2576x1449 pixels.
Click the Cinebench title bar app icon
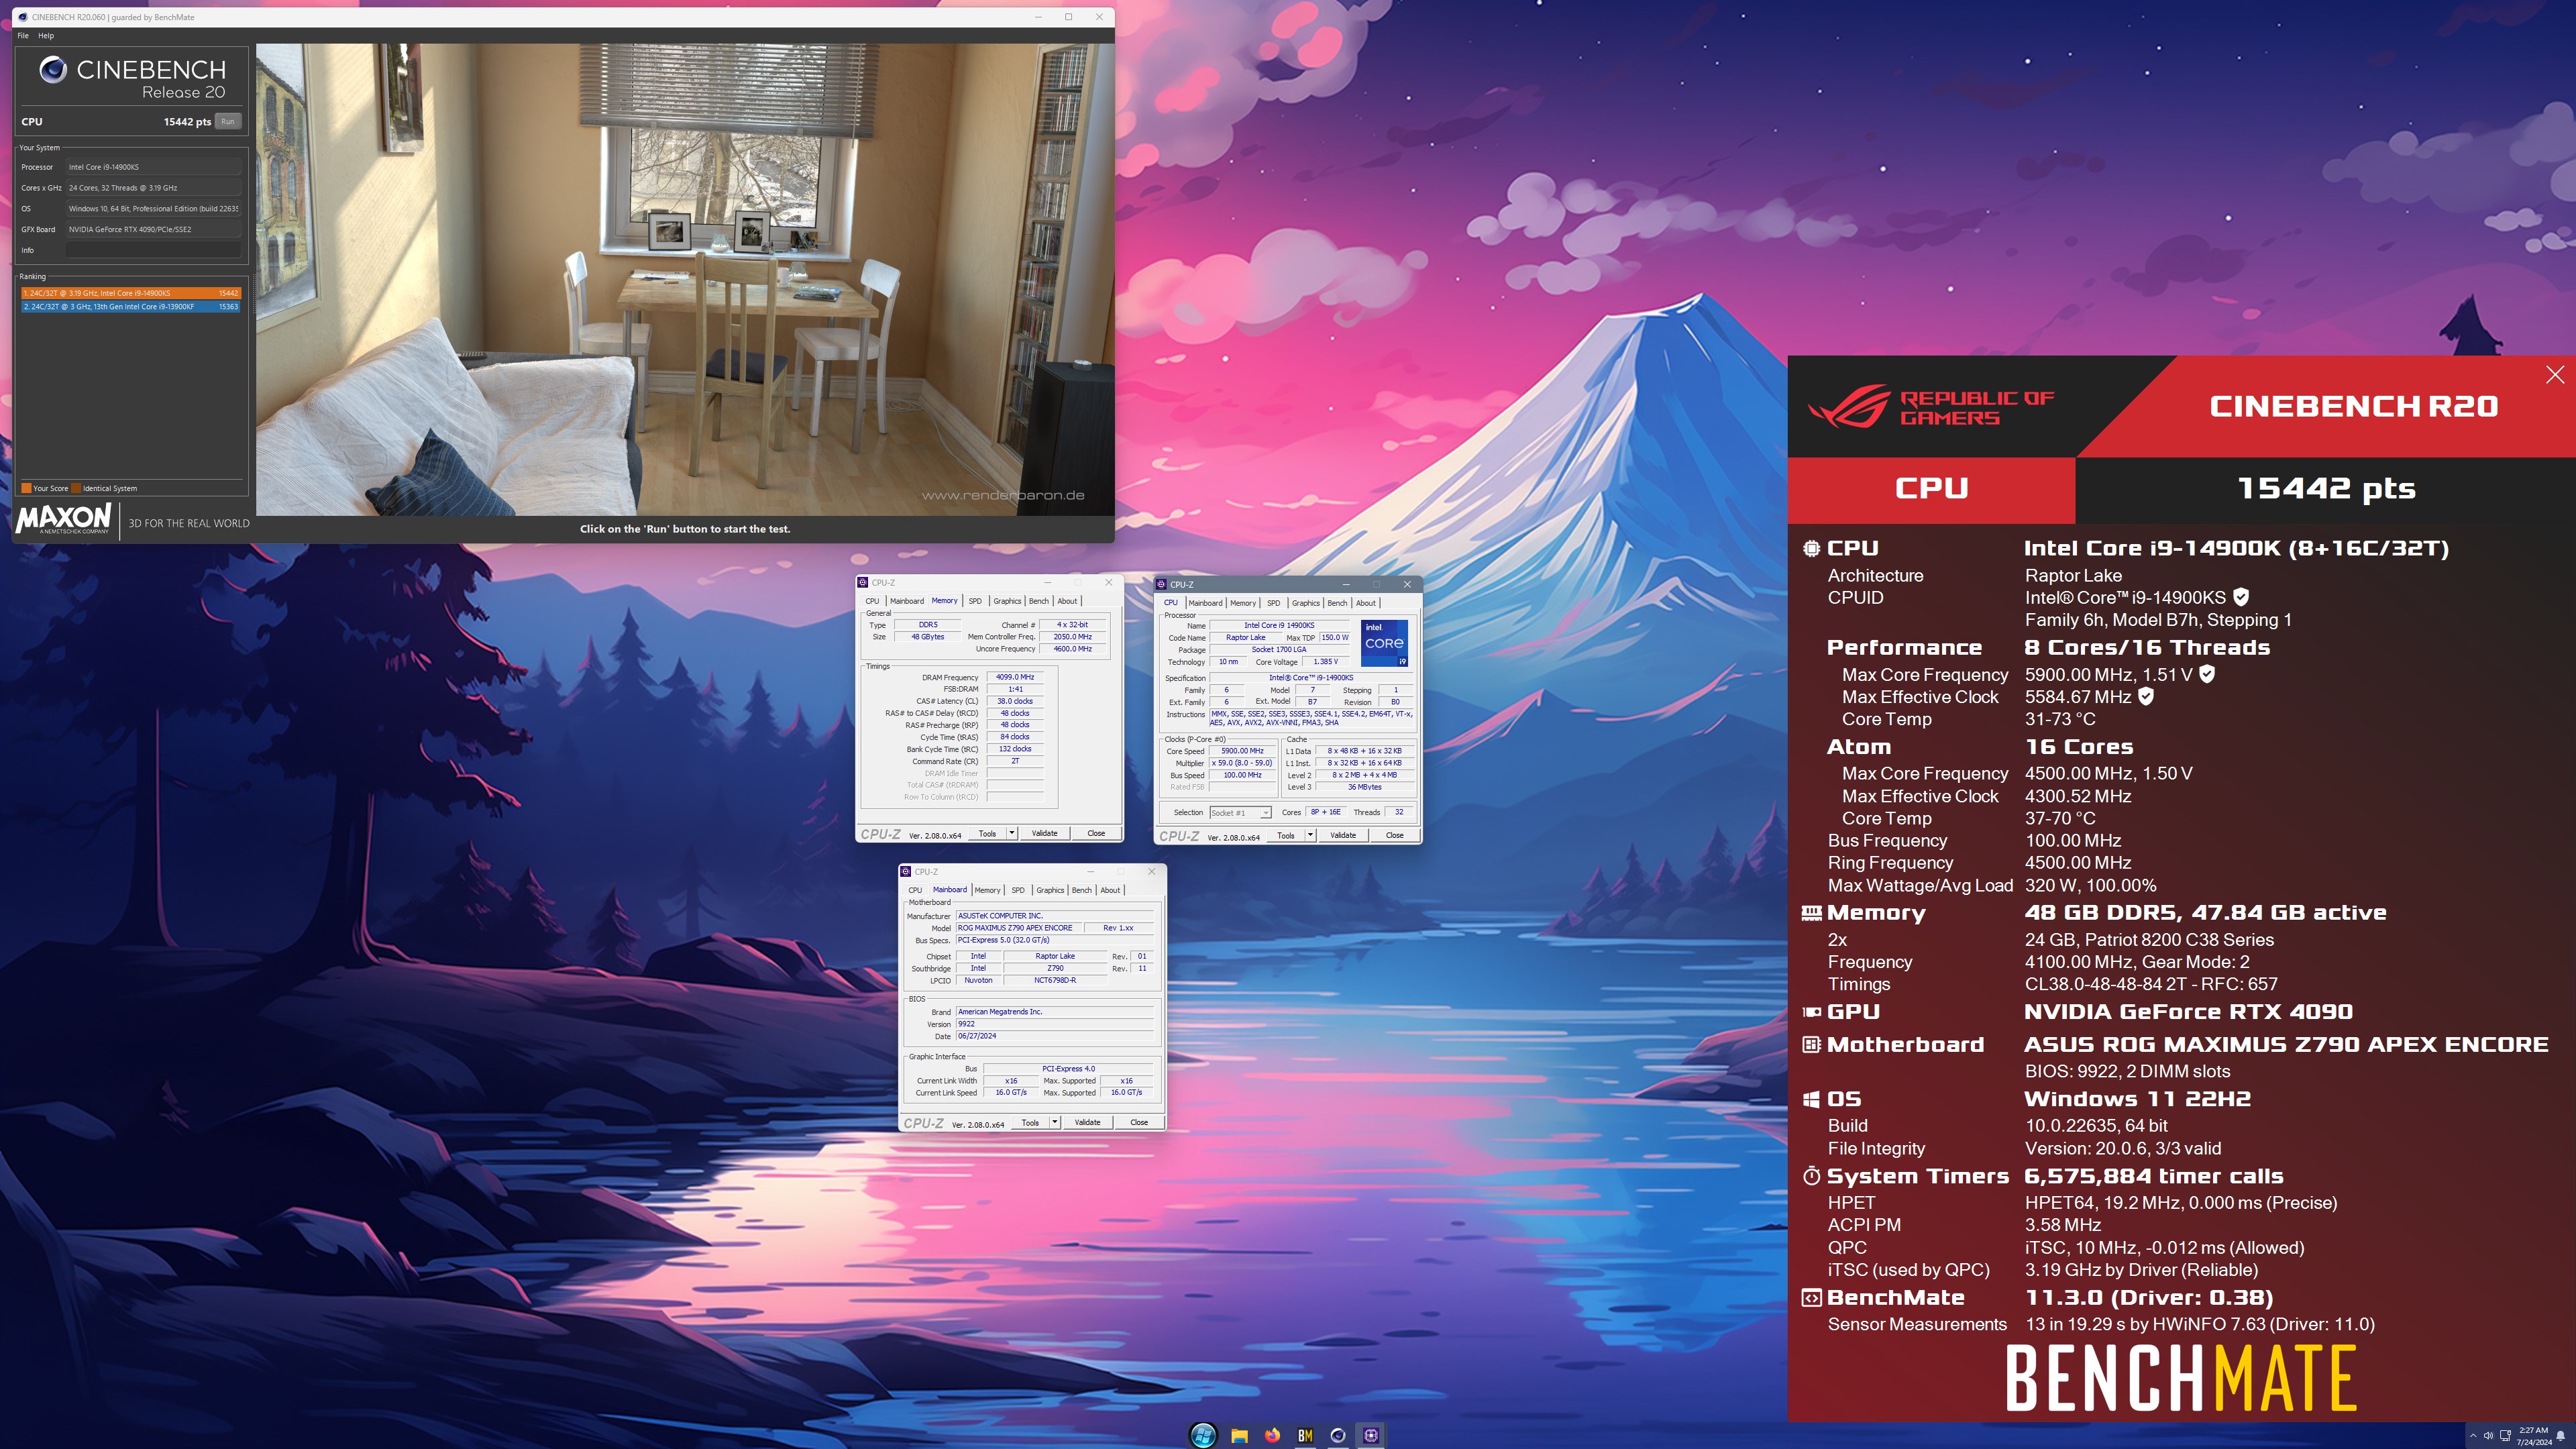tap(23, 17)
